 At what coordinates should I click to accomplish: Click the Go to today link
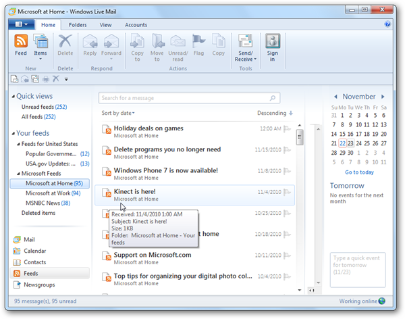[x=358, y=172]
